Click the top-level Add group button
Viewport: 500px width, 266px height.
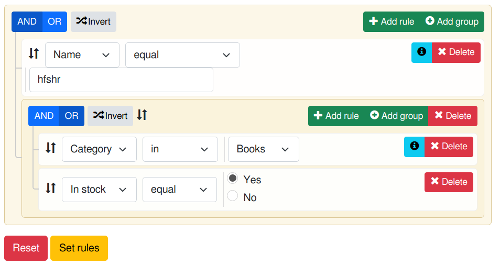pos(452,21)
